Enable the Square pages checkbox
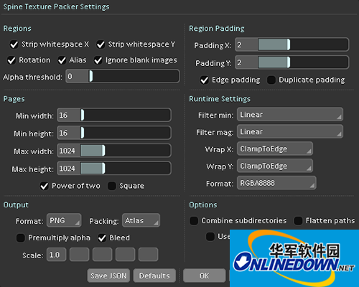This screenshot has width=359, height=287. 112,186
